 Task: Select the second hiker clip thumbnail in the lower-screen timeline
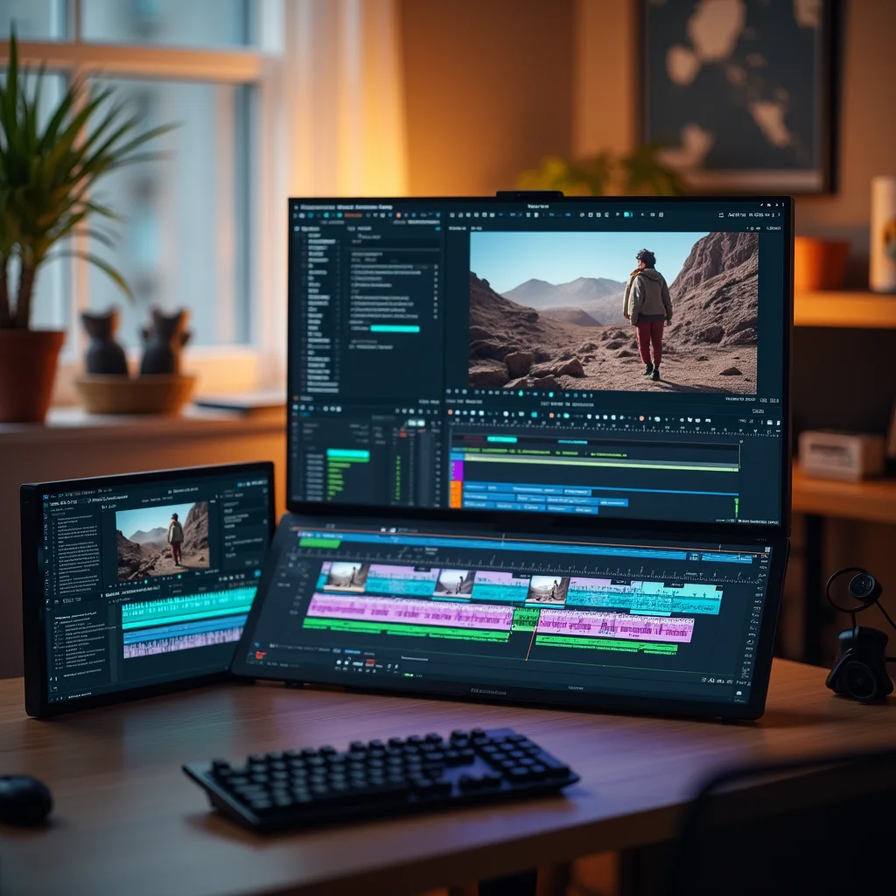pos(455,584)
